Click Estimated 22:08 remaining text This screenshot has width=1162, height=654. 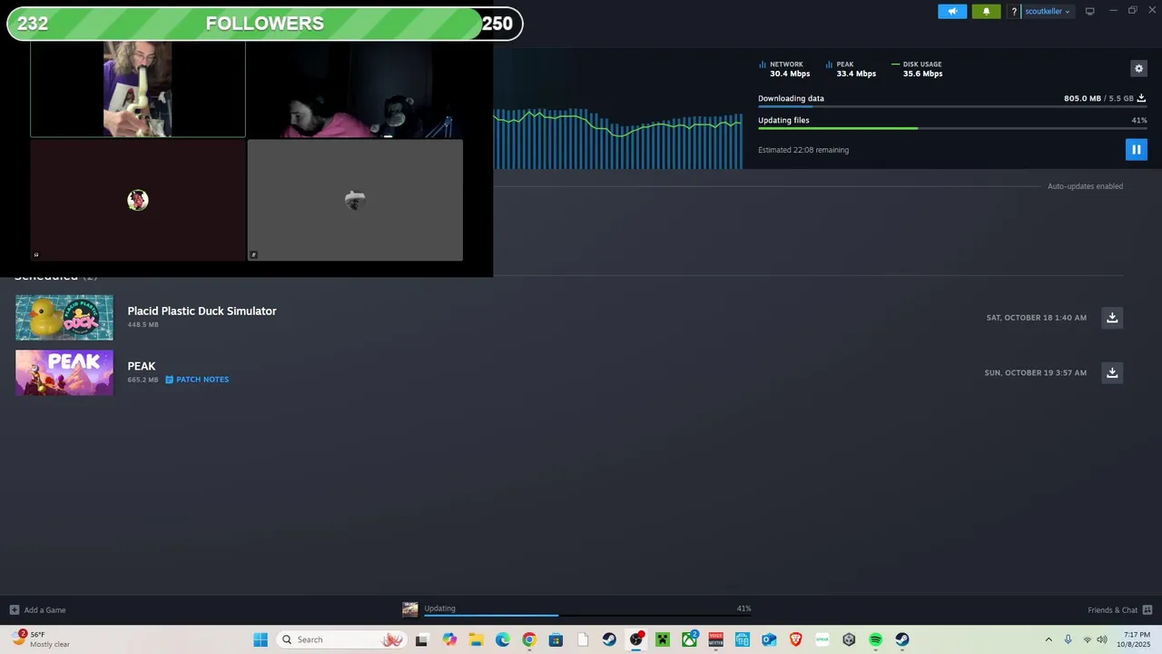(803, 150)
